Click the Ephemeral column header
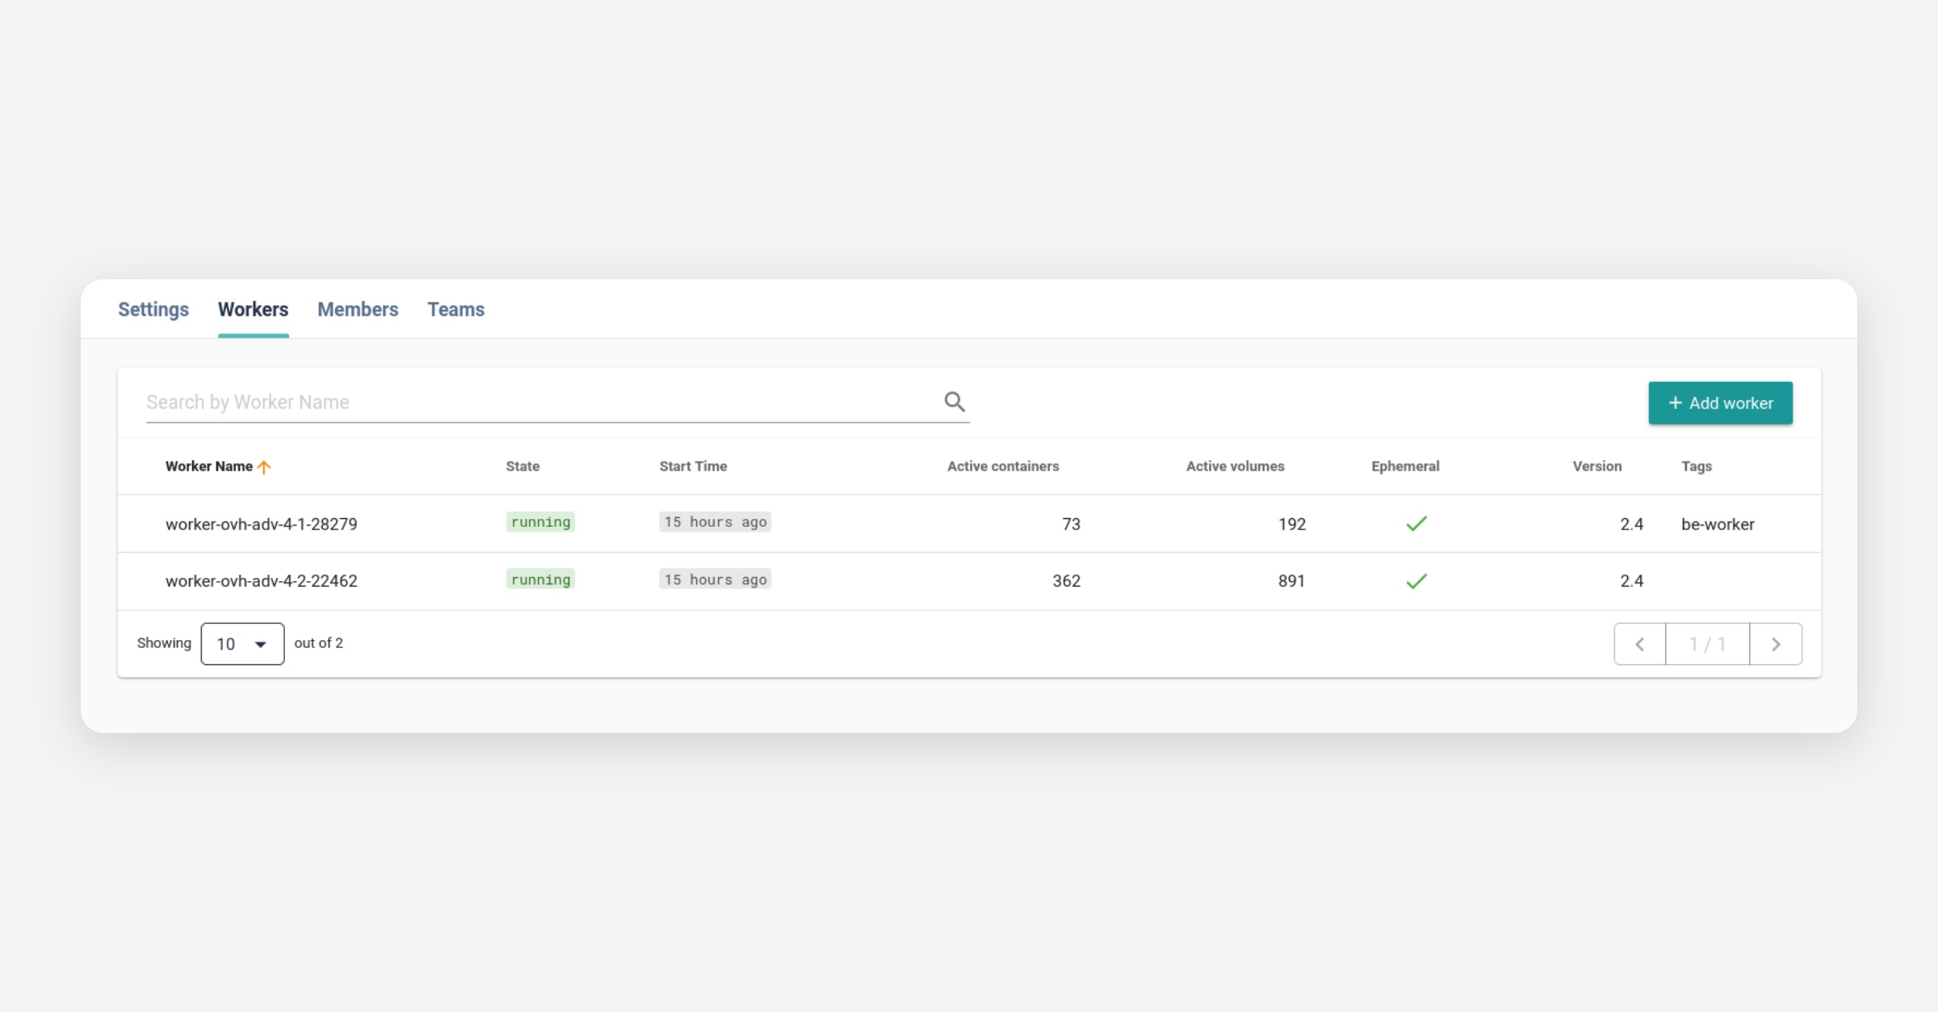 (x=1405, y=466)
